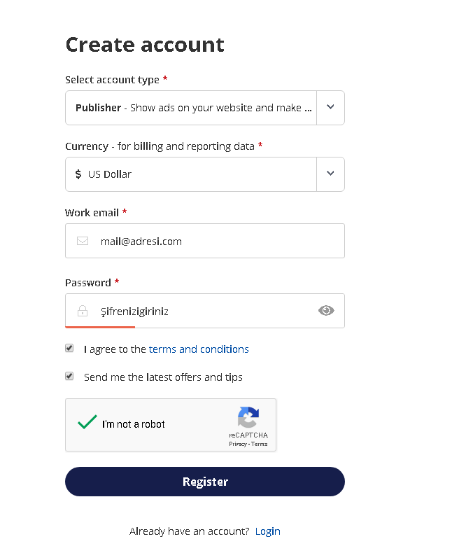Open the US Dollar currency selector
Screen dimensions: 466x560
[x=204, y=174]
